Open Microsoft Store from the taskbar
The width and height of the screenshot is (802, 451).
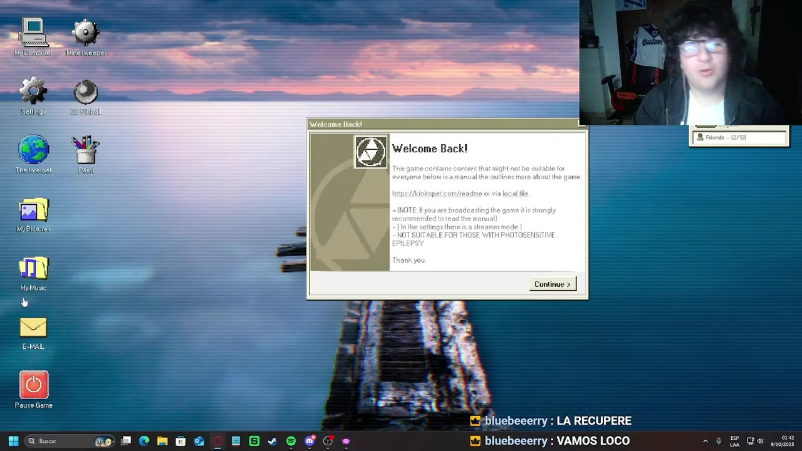pos(180,441)
